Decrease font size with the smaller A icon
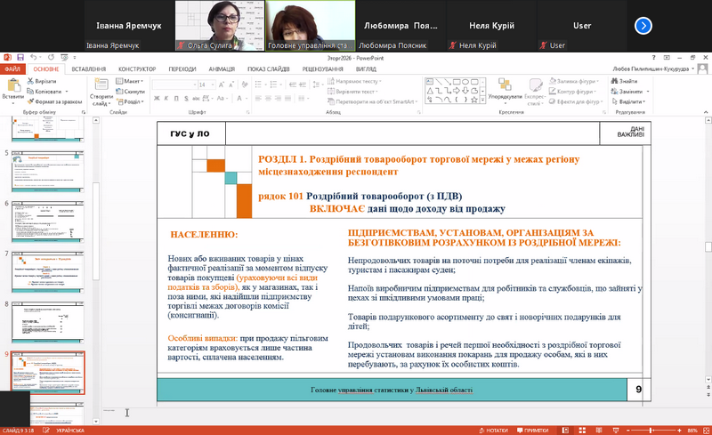Screen dimensions: 712x435 point(231,85)
